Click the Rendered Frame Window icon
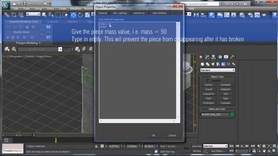 pyautogui.click(x=257, y=15)
